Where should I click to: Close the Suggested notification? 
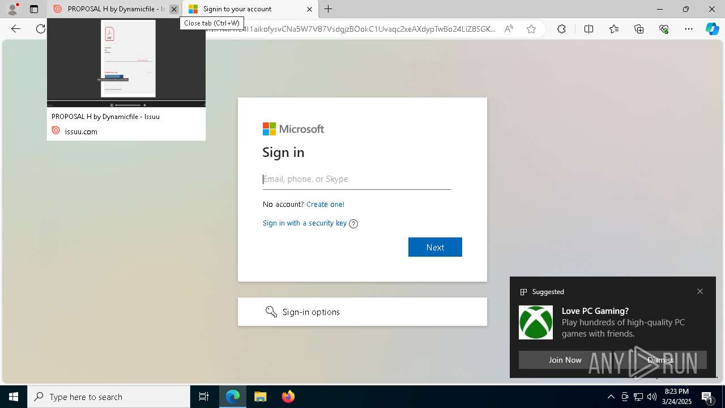click(x=700, y=291)
